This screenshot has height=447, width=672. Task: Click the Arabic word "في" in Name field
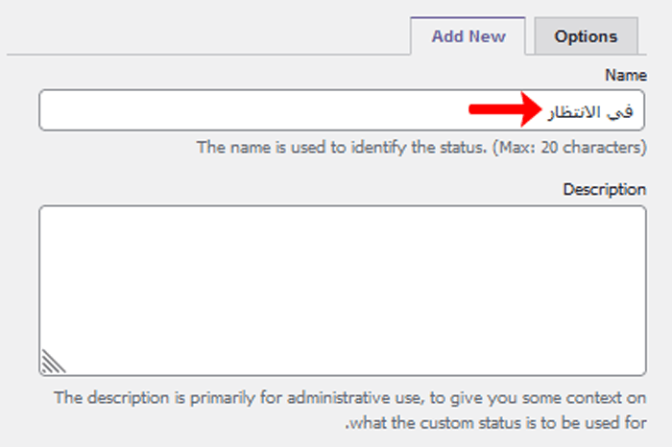click(x=622, y=113)
